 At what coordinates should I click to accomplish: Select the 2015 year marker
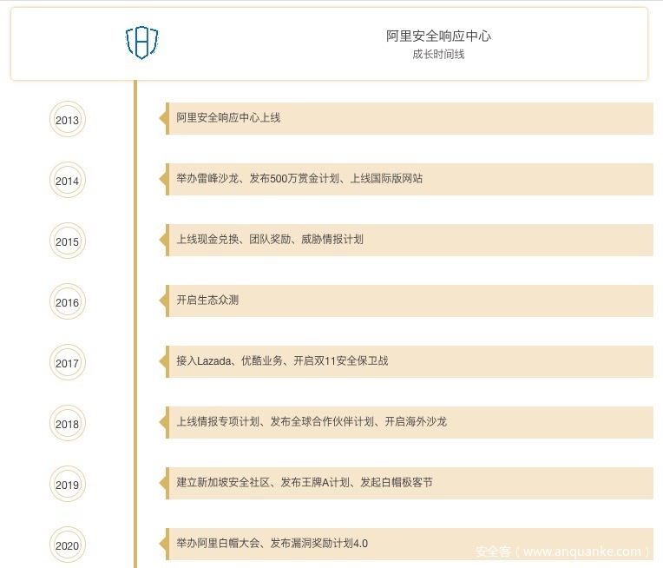click(x=67, y=241)
